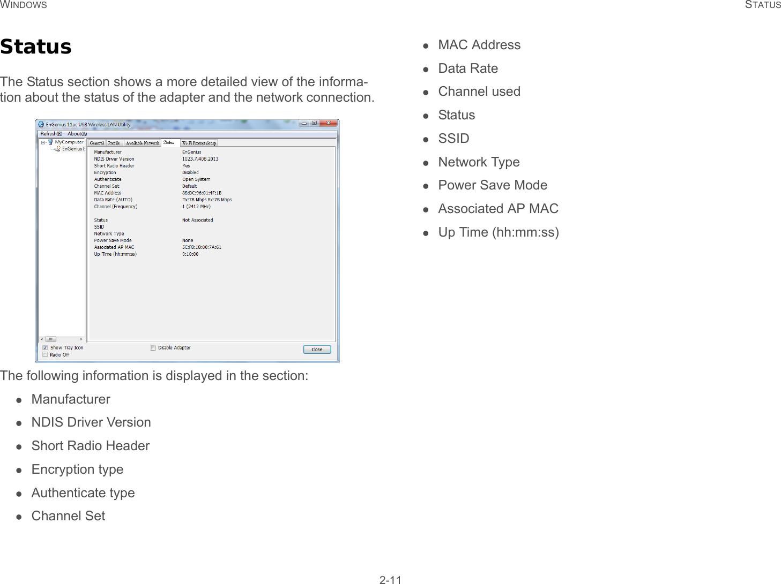Viewport: 781px width, 584px height.
Task: Click the 'Short Radio Header' label in window
Action: [x=114, y=166]
